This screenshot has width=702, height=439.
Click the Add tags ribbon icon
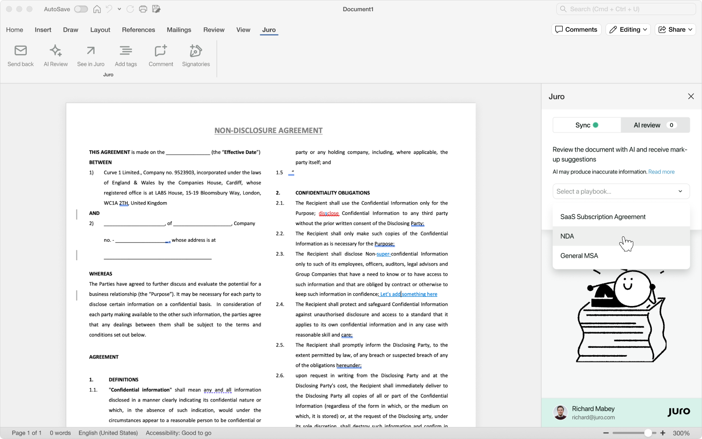pos(126,51)
